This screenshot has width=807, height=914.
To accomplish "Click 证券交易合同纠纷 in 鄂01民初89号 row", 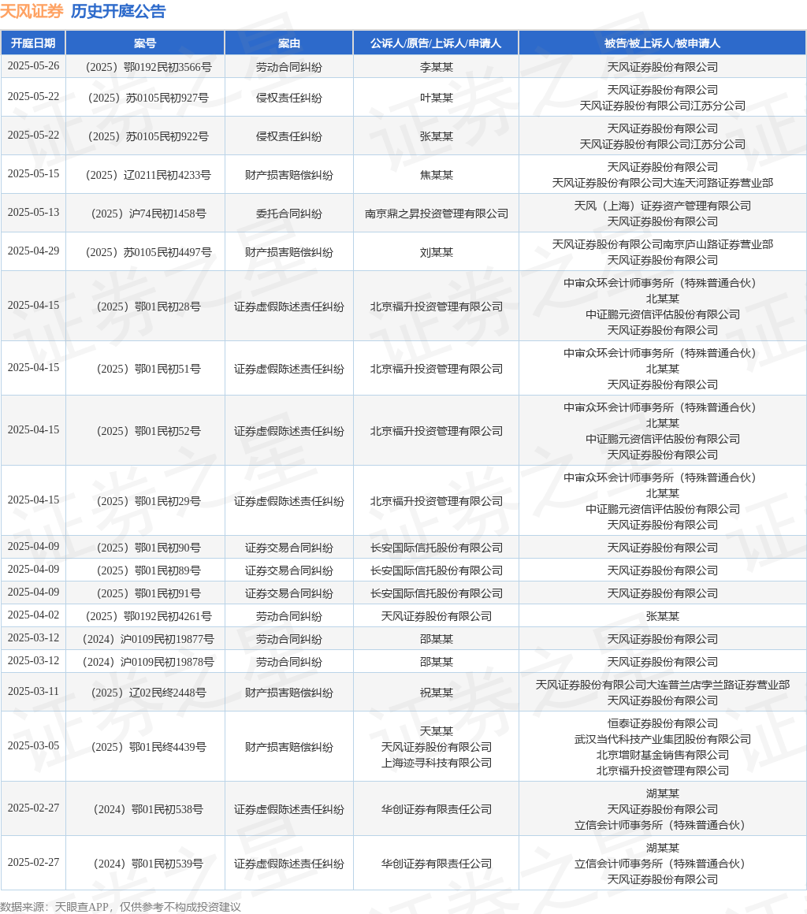I will [x=288, y=570].
